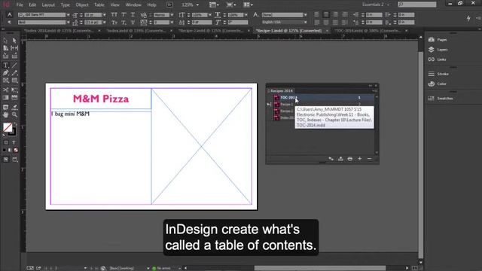Click the Fill color swatch in toolbox
Viewport: 482px width, 271px height.
pyautogui.click(x=8, y=127)
